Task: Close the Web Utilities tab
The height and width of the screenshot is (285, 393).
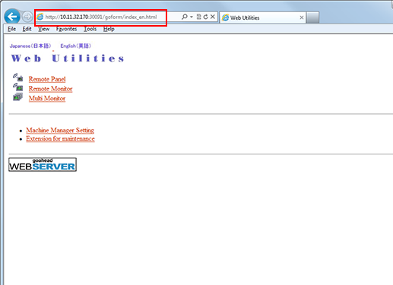Action: coord(302,17)
